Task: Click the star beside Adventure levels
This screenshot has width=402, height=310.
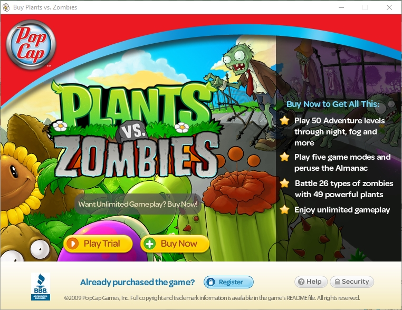Action: (284, 120)
